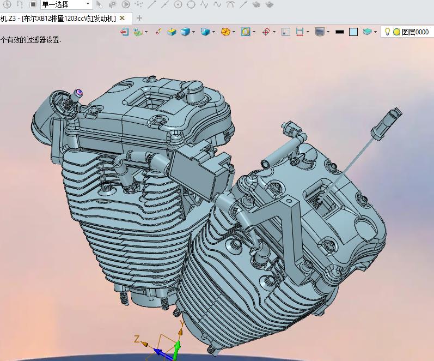434x361 pixels.
Task: Select the circle quadrant snap icon
Action: 191,4
